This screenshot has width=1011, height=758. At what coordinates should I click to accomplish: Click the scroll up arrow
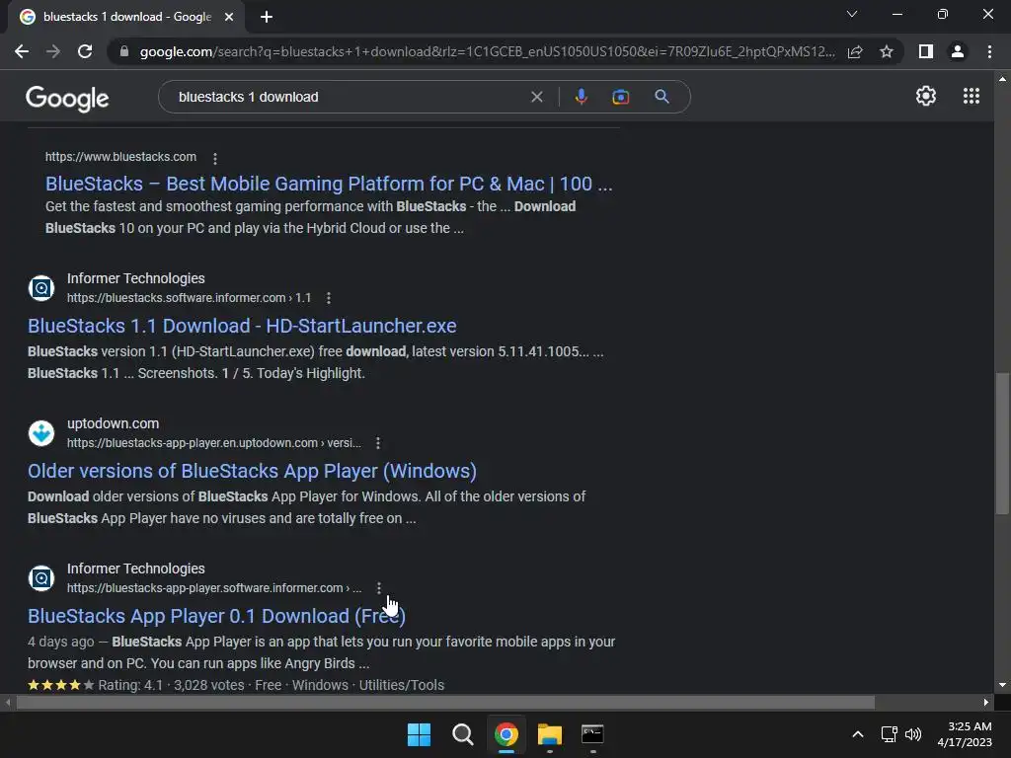pos(1002,79)
